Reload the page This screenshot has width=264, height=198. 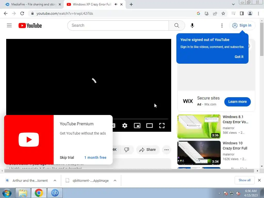click(x=22, y=13)
